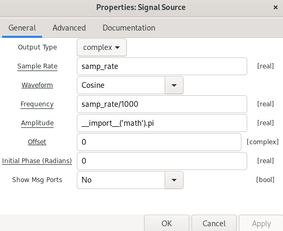
Task: Click the Offset input field
Action: [159, 142]
